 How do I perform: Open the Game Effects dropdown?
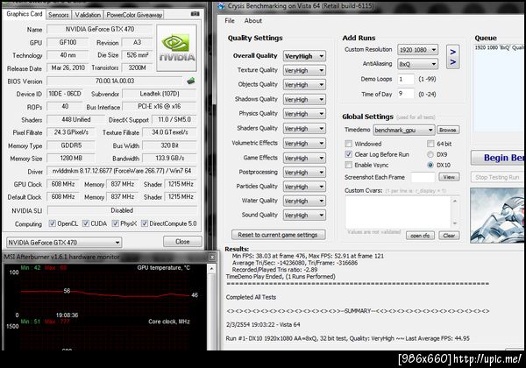tap(304, 158)
